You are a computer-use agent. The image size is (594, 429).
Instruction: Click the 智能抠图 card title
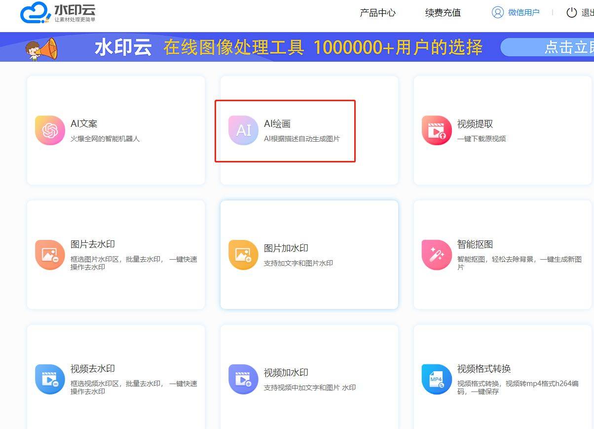pos(475,244)
